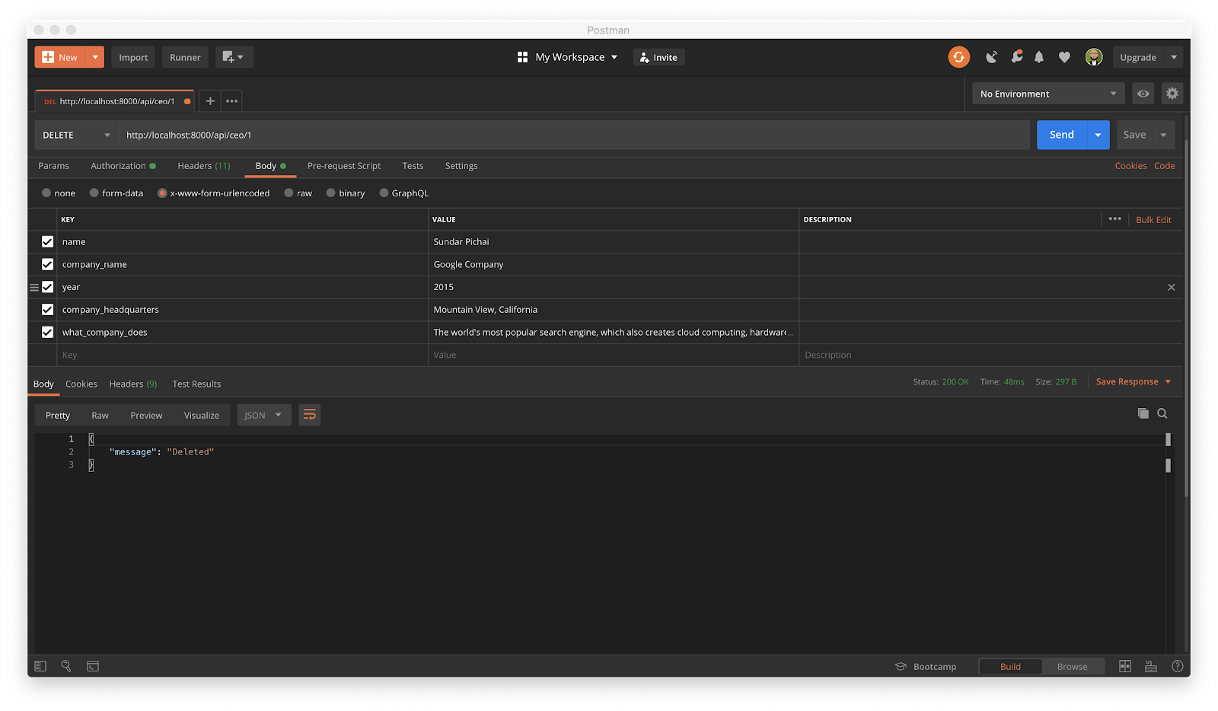
Task: Open the notifications bell
Action: (1039, 57)
